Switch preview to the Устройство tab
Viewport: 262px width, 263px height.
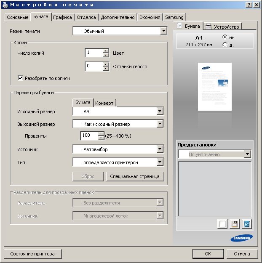(222, 27)
